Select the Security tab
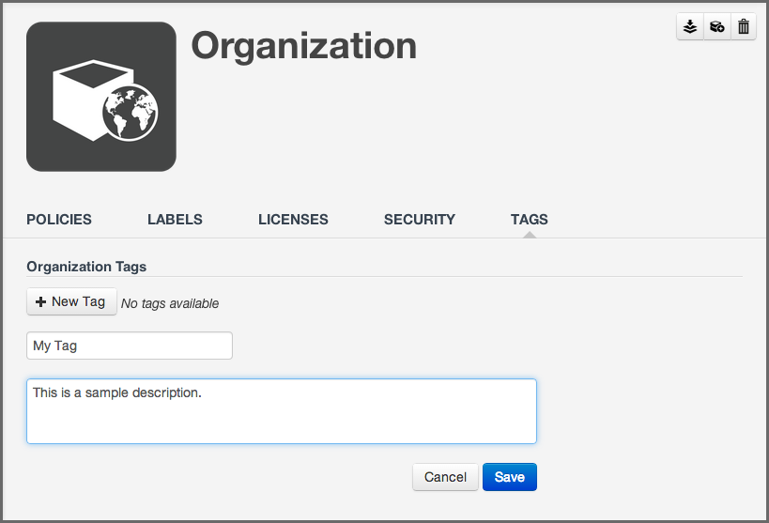769x523 pixels. 420,220
